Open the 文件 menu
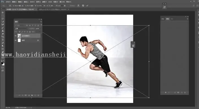Viewport: 199px width, 109px height. coord(8,2)
